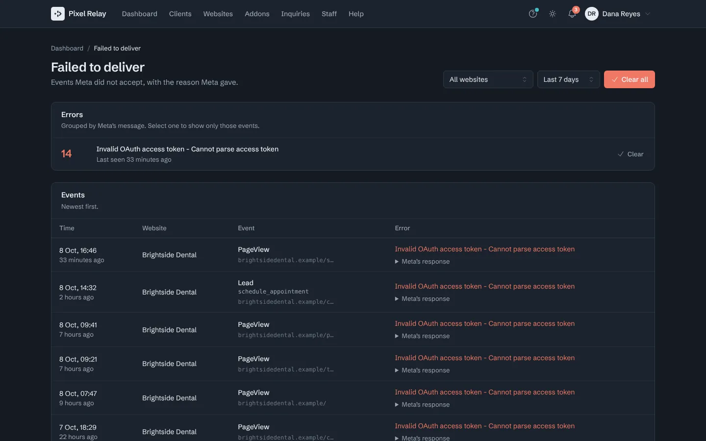
Task: Expand Meta's response for 8 Oct, 09:21 event
Action: (x=422, y=370)
